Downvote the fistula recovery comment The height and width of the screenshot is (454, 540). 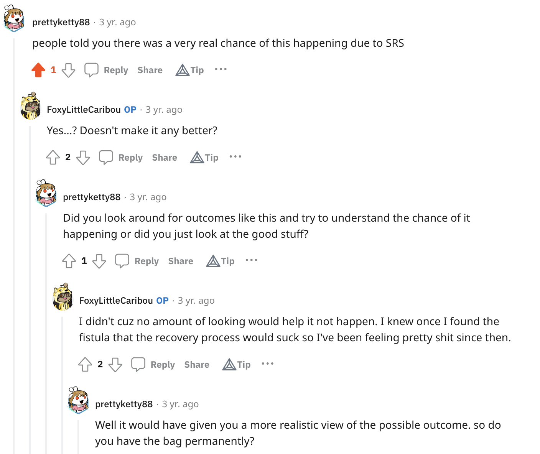coord(115,365)
